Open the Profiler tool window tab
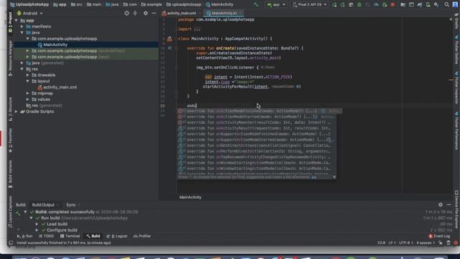Viewport: 460px width, 259px height. (142, 236)
